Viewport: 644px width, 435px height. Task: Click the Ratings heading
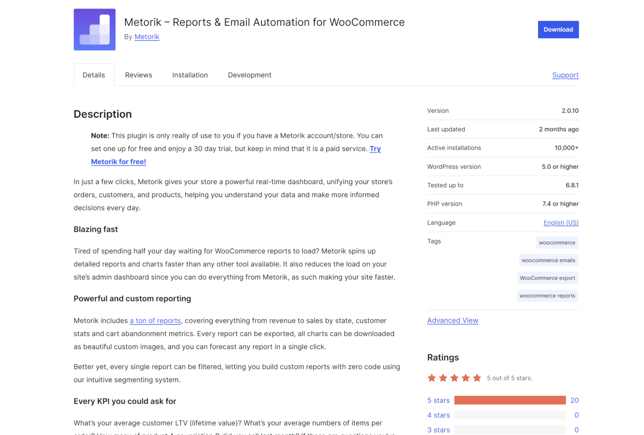click(443, 357)
